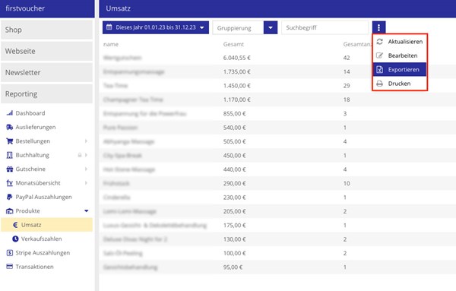
Task: Select Aktualisieren in the popup menu
Action: [400, 42]
